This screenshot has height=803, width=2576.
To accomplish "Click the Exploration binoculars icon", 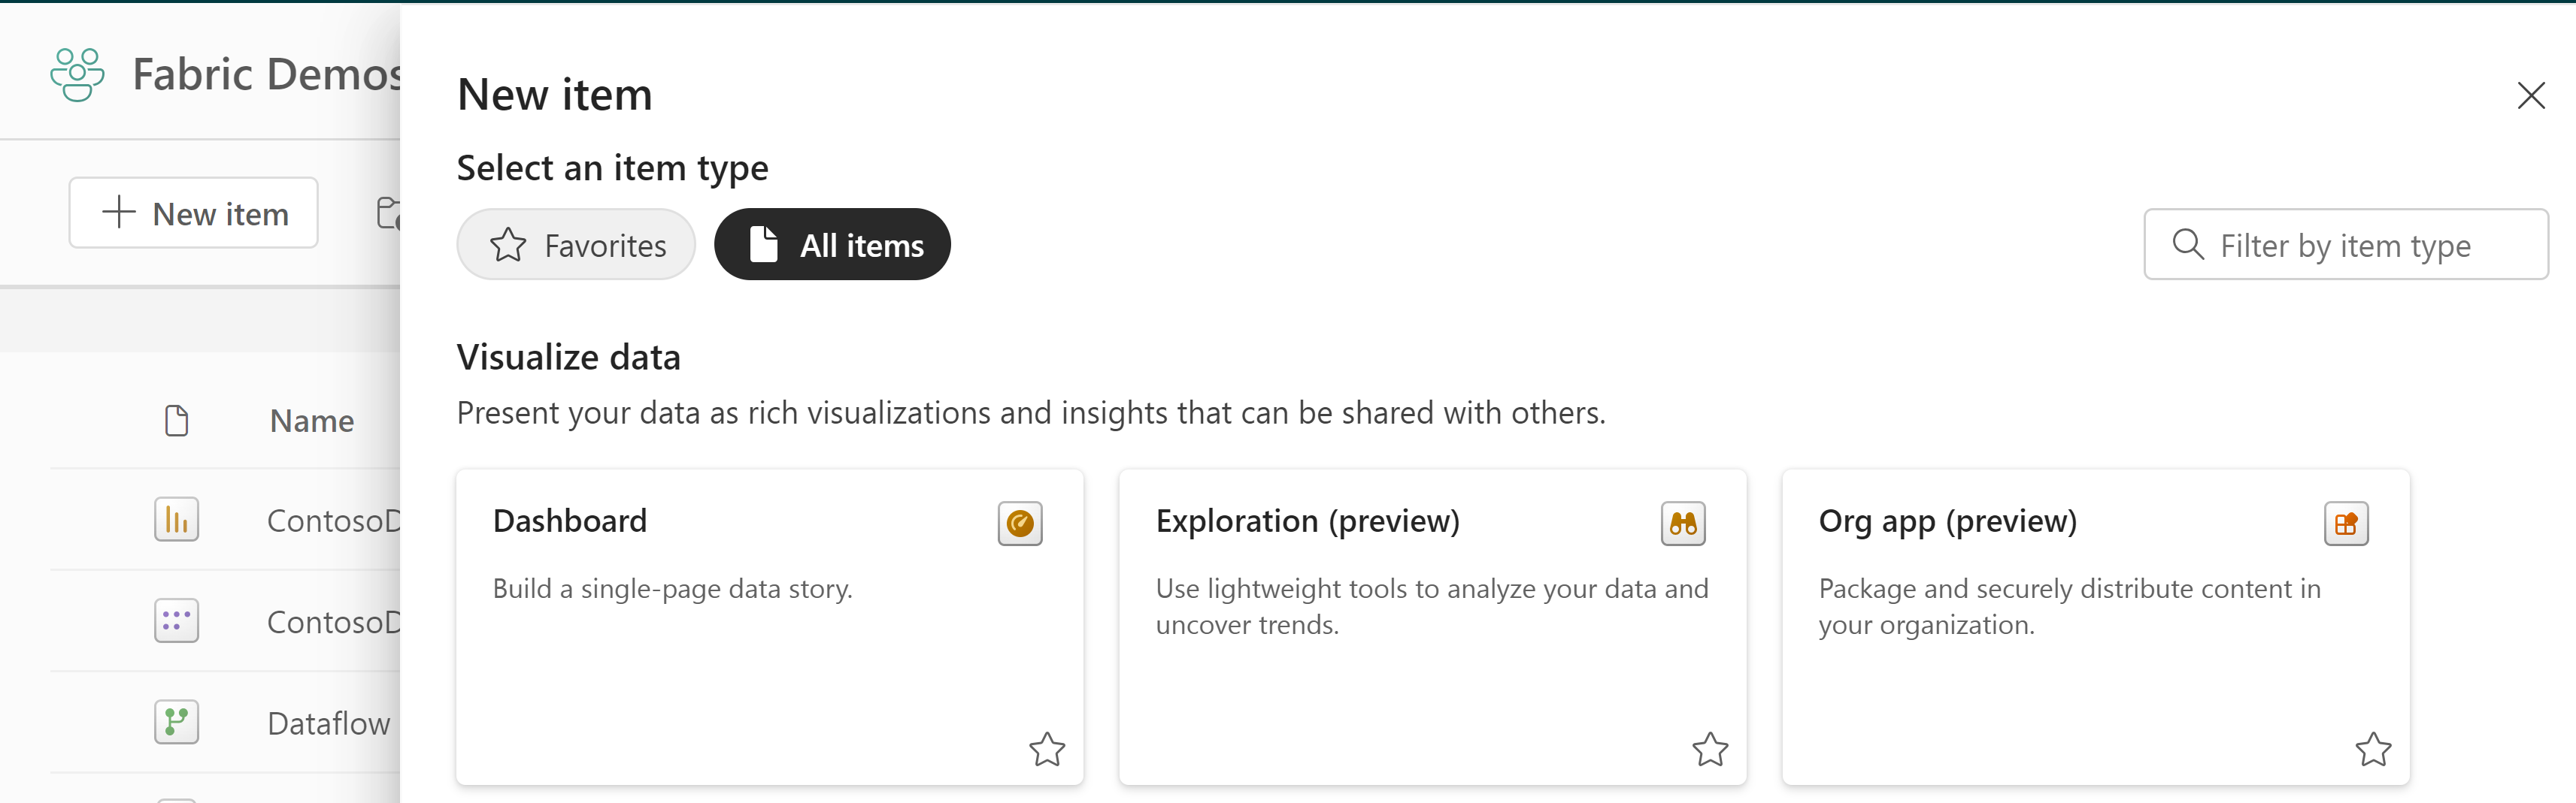I will pyautogui.click(x=1682, y=524).
